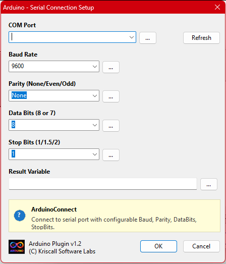Close the Serial Connection Setup dialog

pos(217,7)
